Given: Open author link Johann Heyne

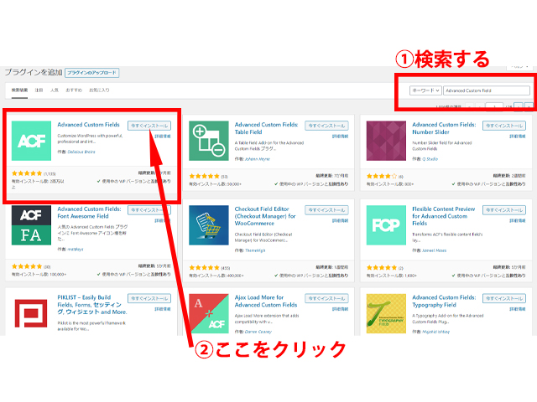Looking at the screenshot, I should (258, 159).
